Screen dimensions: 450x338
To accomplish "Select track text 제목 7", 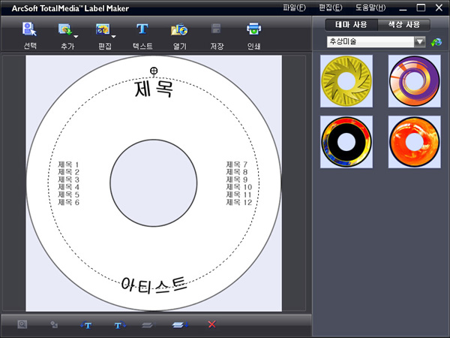I will click(x=237, y=164).
